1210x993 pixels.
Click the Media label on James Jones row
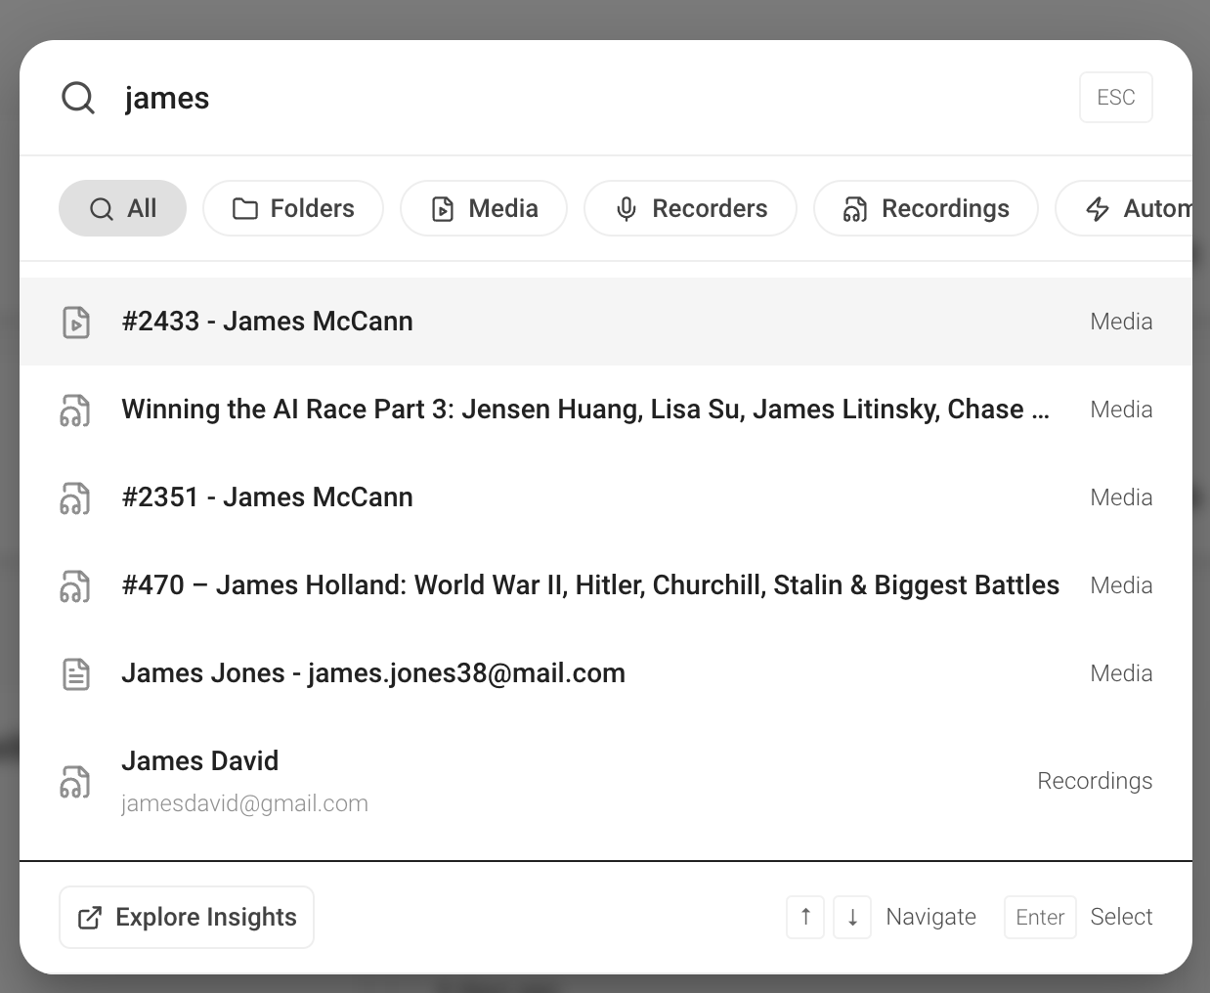pos(1121,673)
